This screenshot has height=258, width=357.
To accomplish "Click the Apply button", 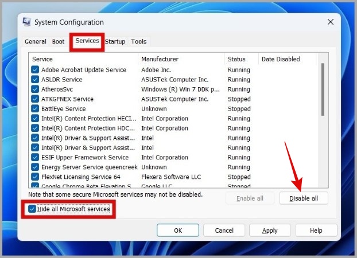I will pos(270,230).
